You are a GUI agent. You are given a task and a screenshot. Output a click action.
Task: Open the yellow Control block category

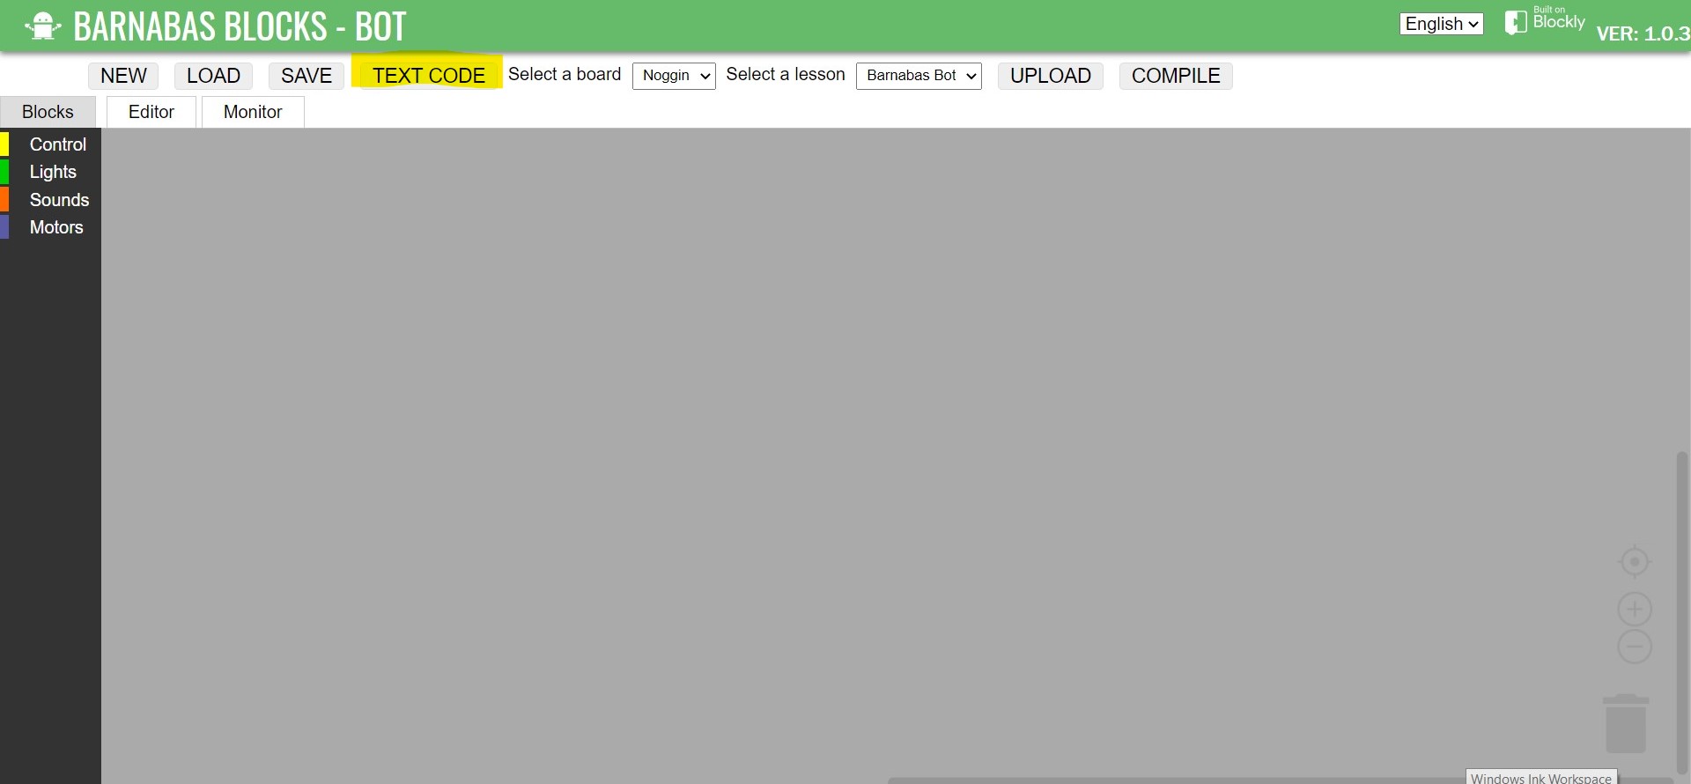(x=57, y=144)
